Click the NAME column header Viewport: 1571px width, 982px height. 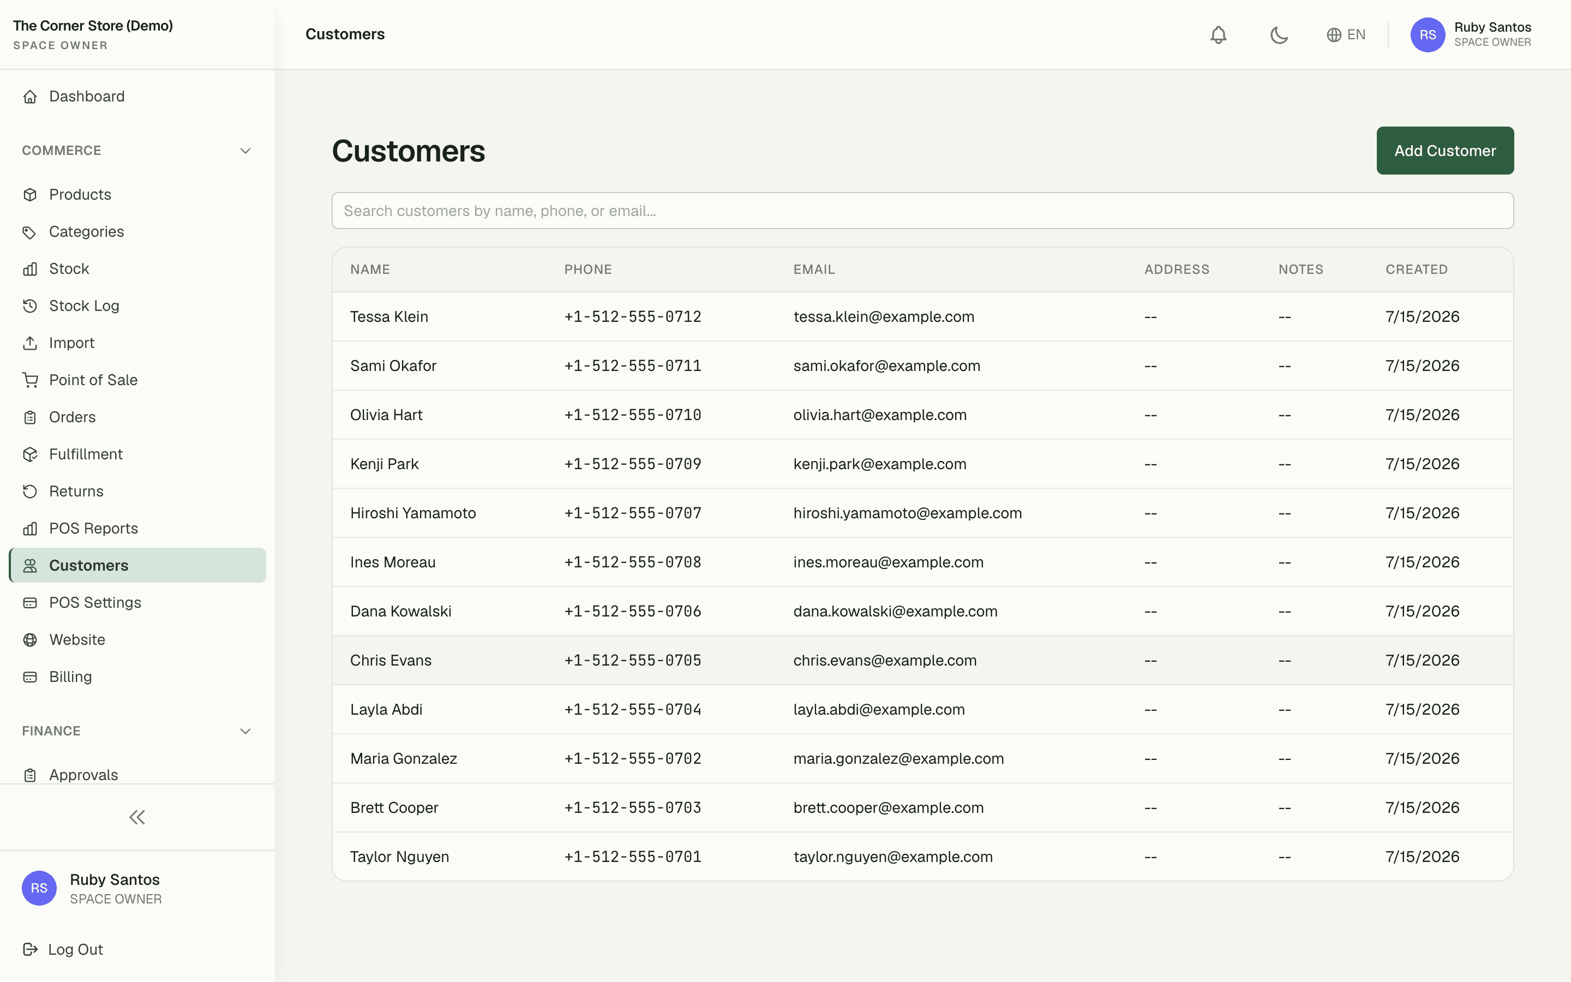370,269
